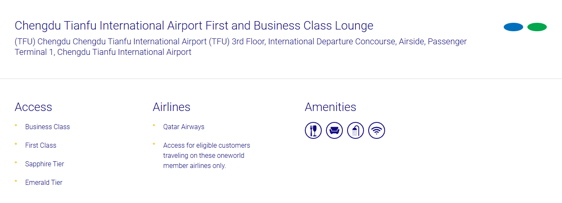Screen dimensions: 562x203
Task: Click the lounge location address text
Action: pos(241,47)
